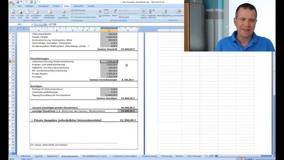Open the Sortieren dialog

106,13
